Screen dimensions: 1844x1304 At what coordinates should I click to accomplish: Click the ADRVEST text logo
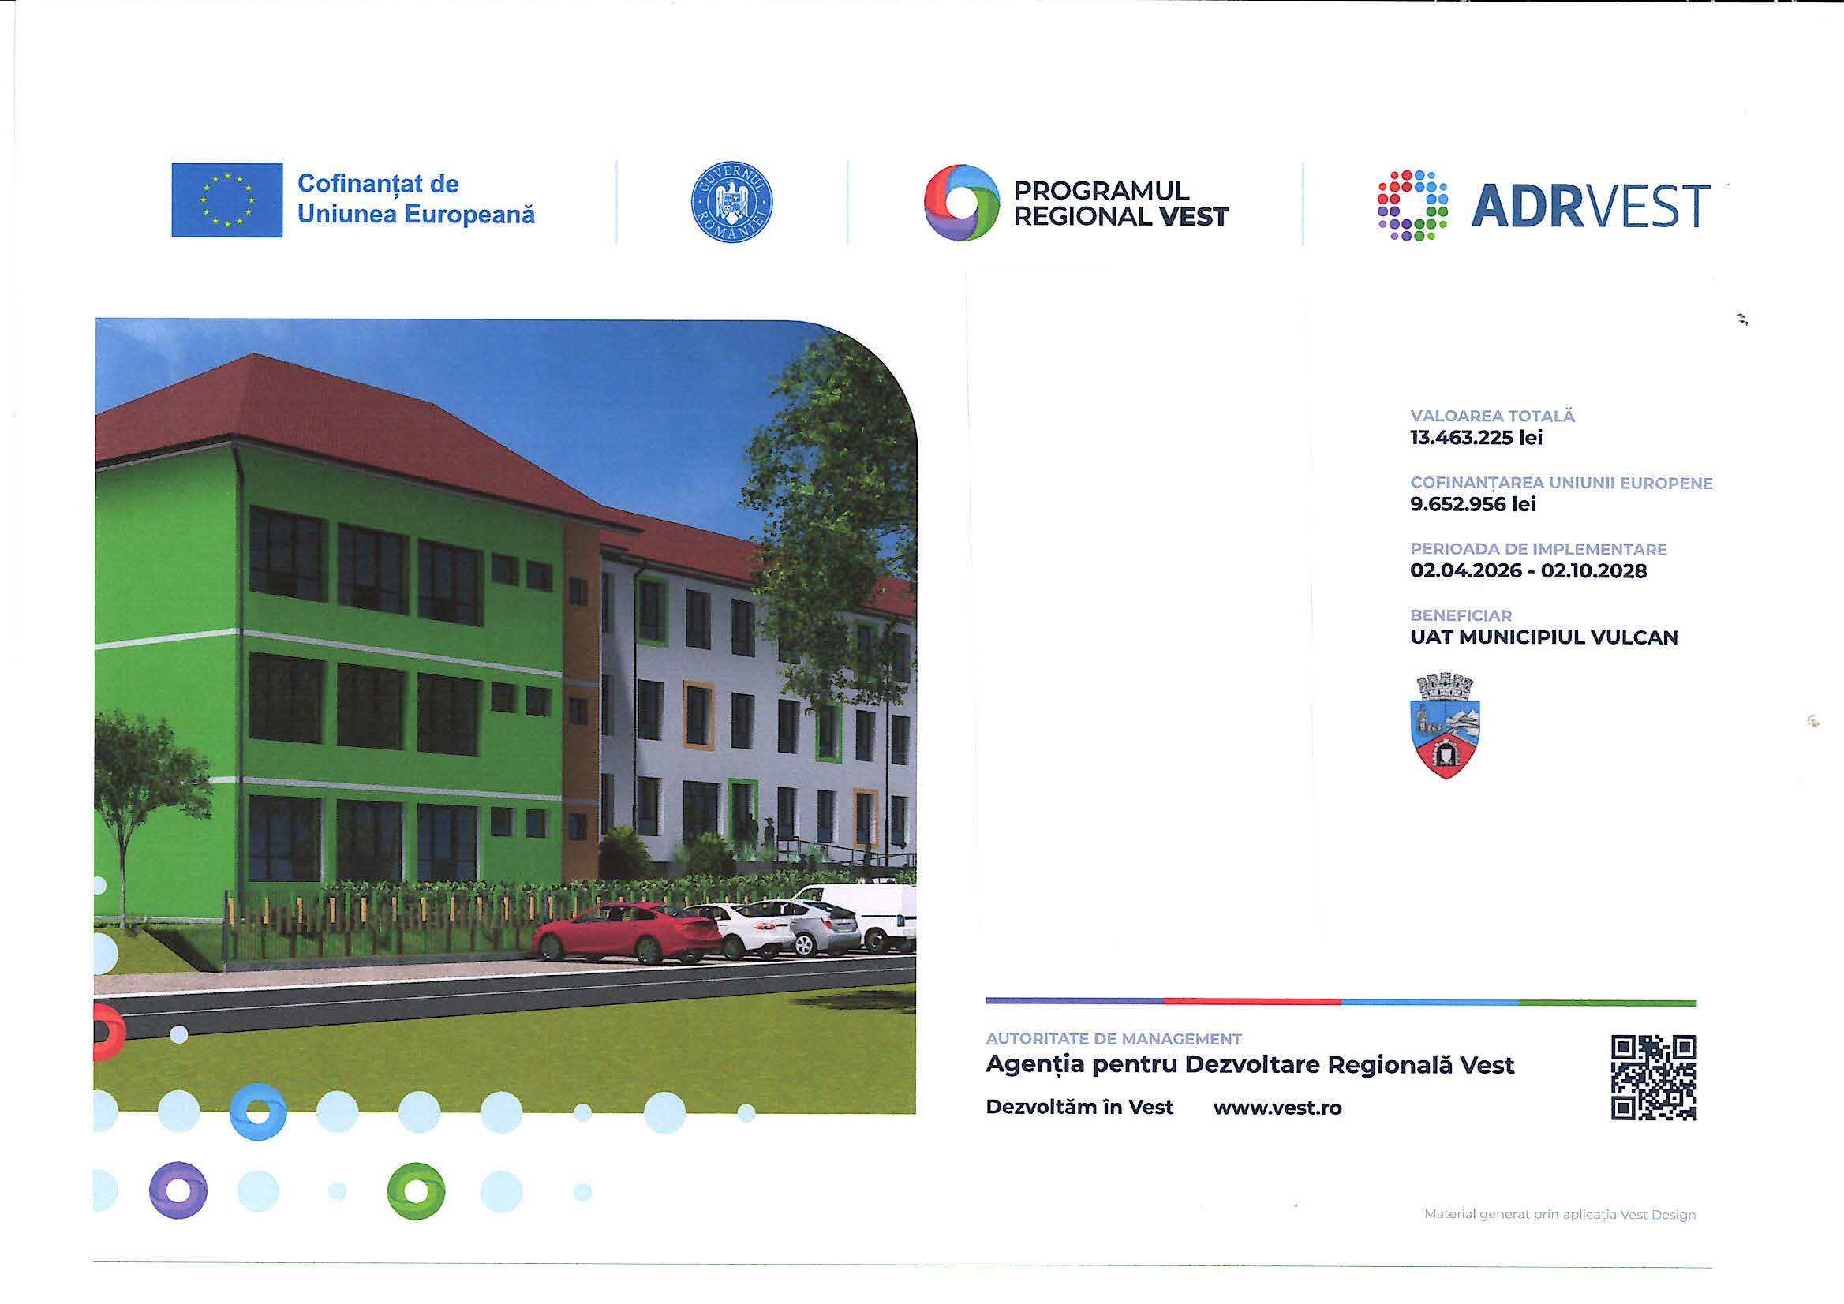[x=1590, y=207]
